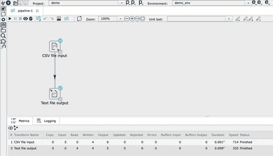Open a file with the folder icon
The width and height of the screenshot is (273, 156).
16,3
